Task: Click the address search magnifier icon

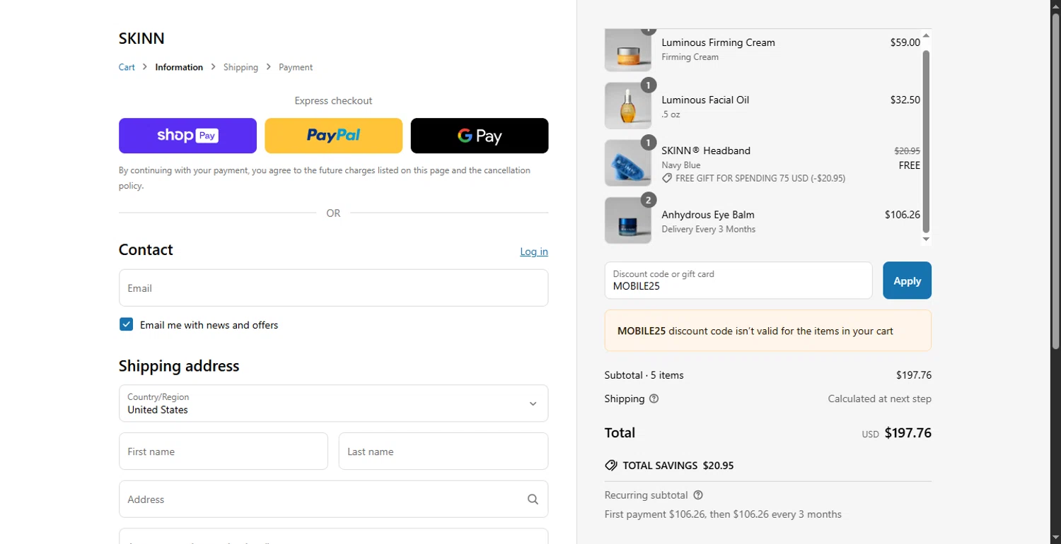Action: [x=533, y=499]
